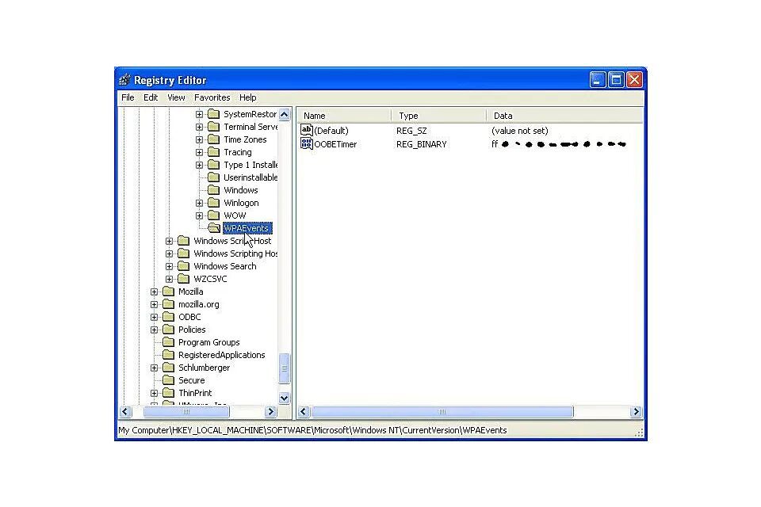The image size is (761, 507).
Task: Click the WOW folder icon
Action: (213, 215)
